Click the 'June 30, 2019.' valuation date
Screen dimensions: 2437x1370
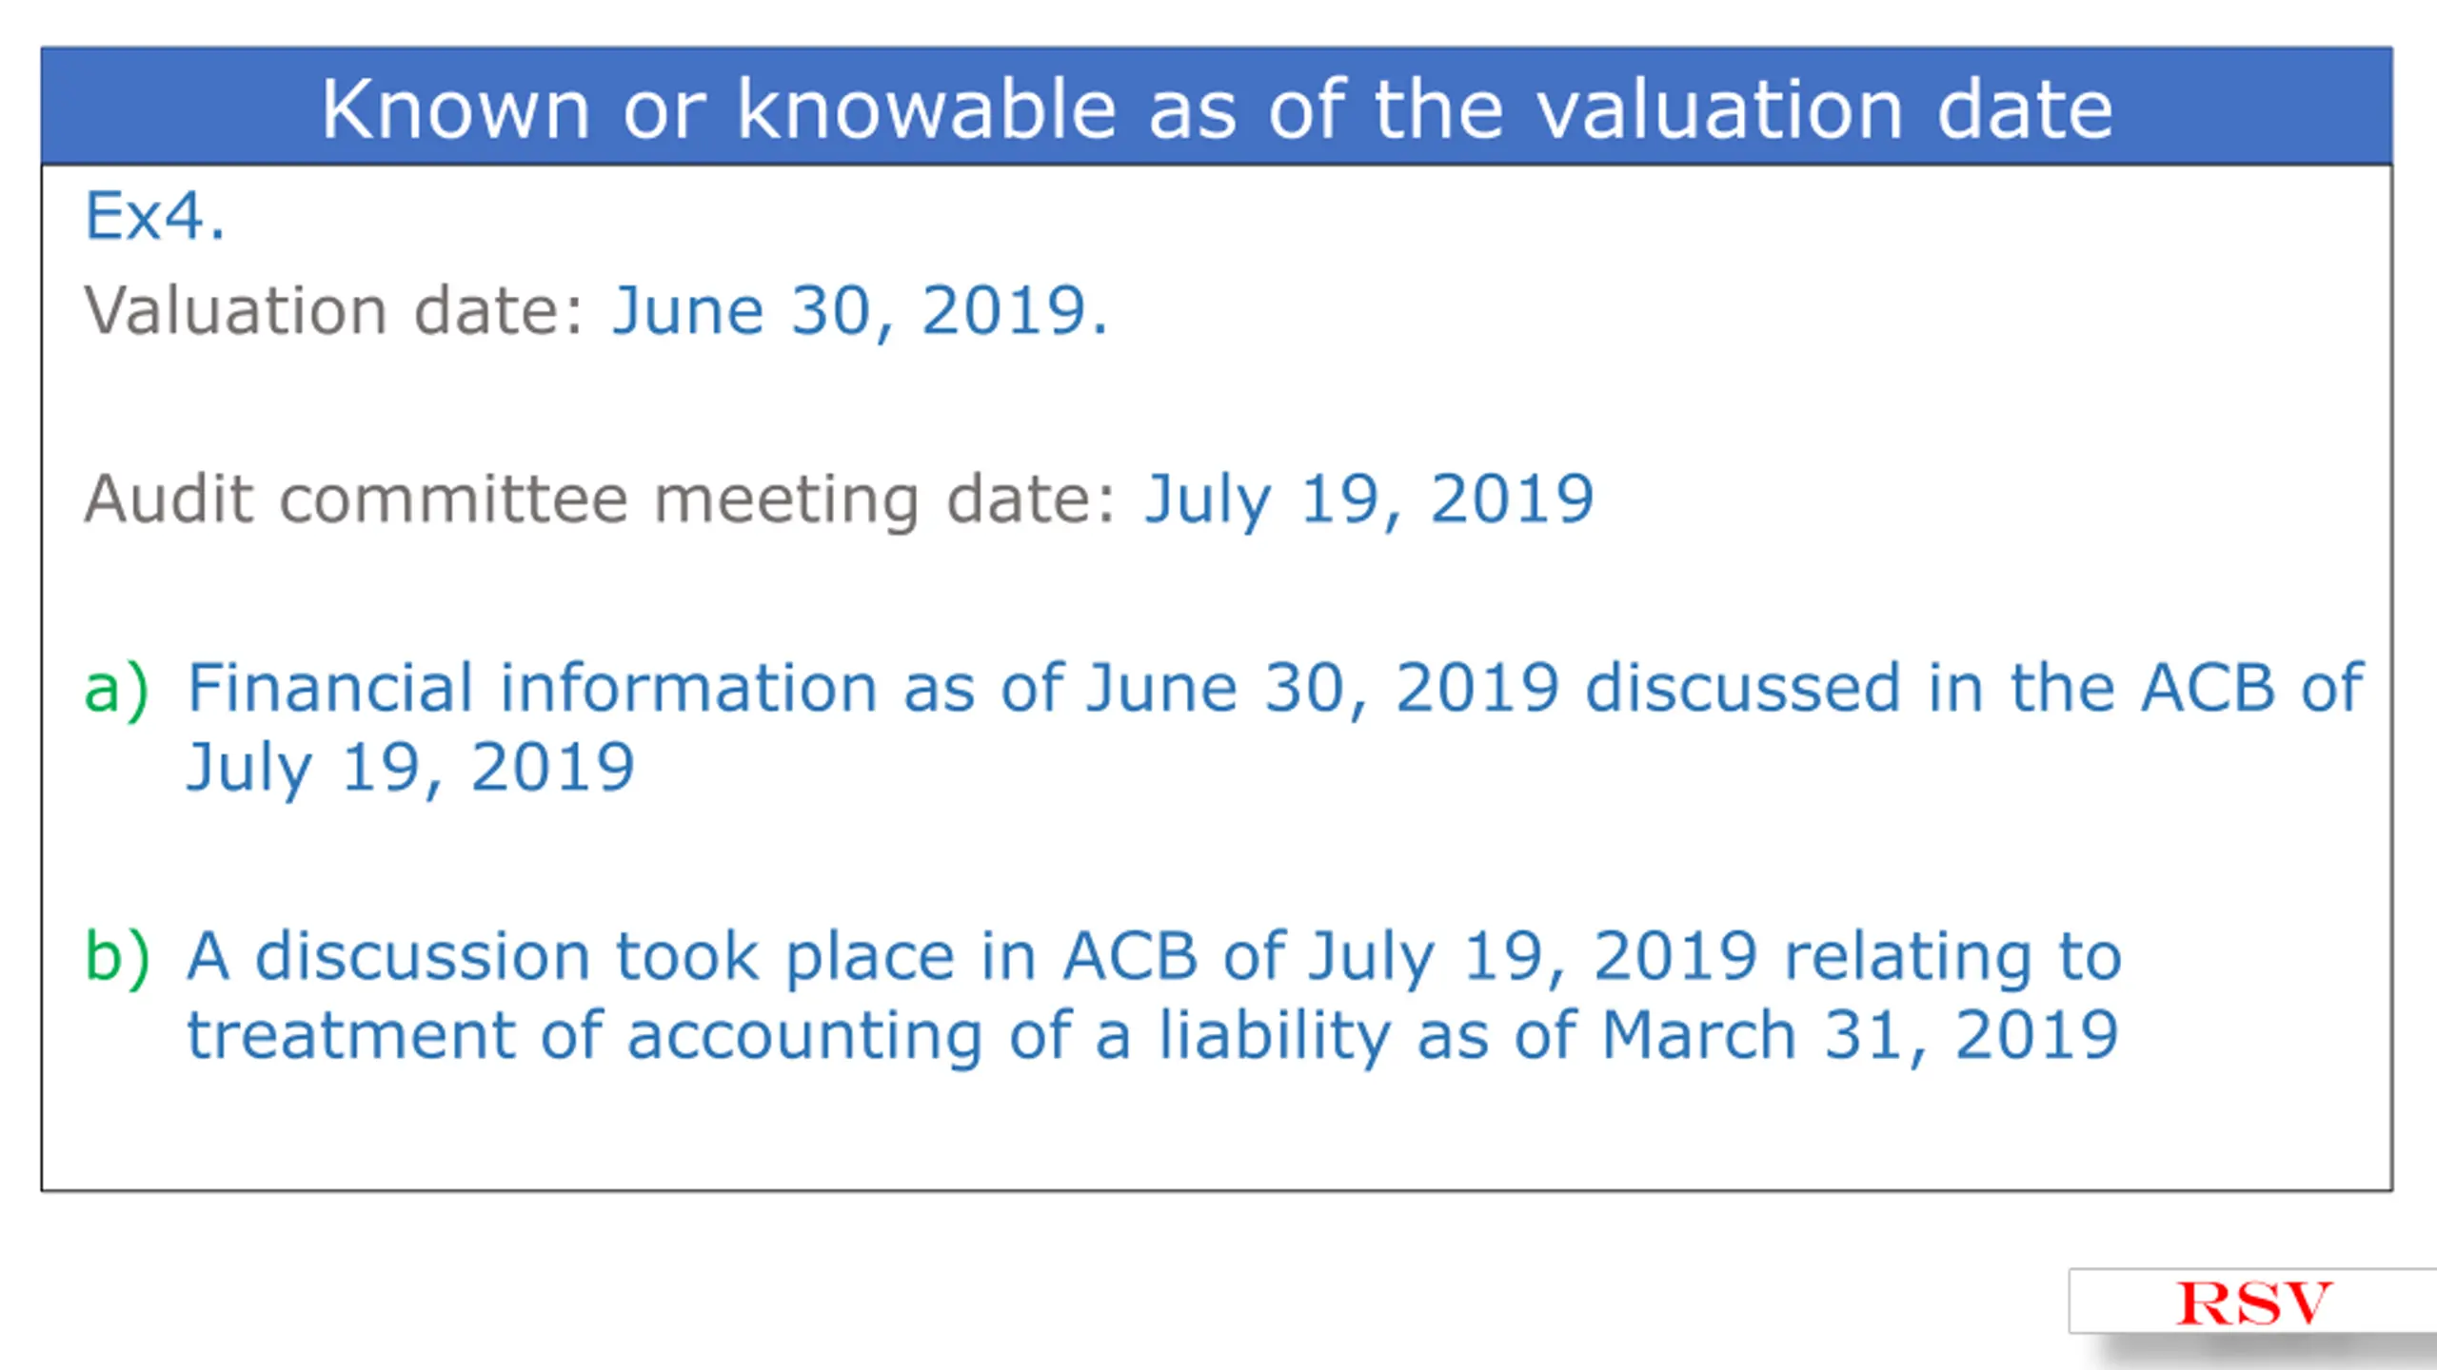pyautogui.click(x=861, y=311)
